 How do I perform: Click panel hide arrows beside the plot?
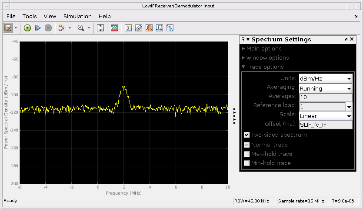[234, 116]
